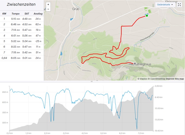
Task: Click the 4,0 km label on chart axis
Action: coord(84,133)
